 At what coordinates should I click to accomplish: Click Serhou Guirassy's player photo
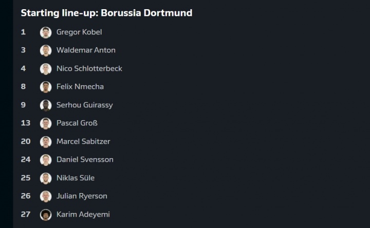pos(46,105)
